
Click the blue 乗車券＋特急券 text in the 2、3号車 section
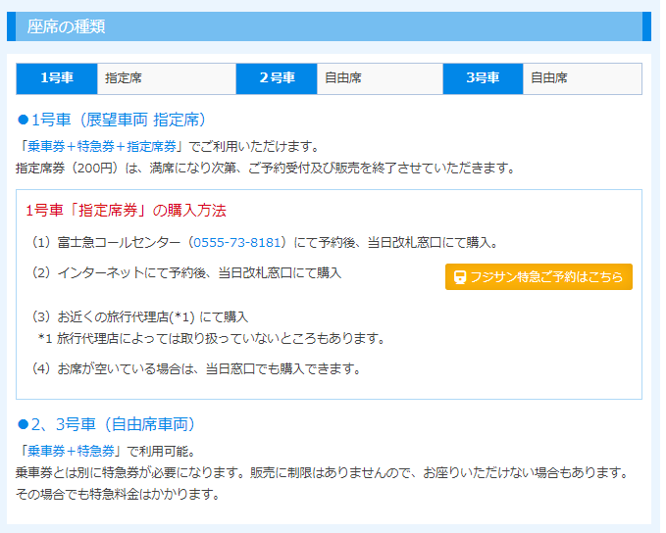tap(71, 451)
